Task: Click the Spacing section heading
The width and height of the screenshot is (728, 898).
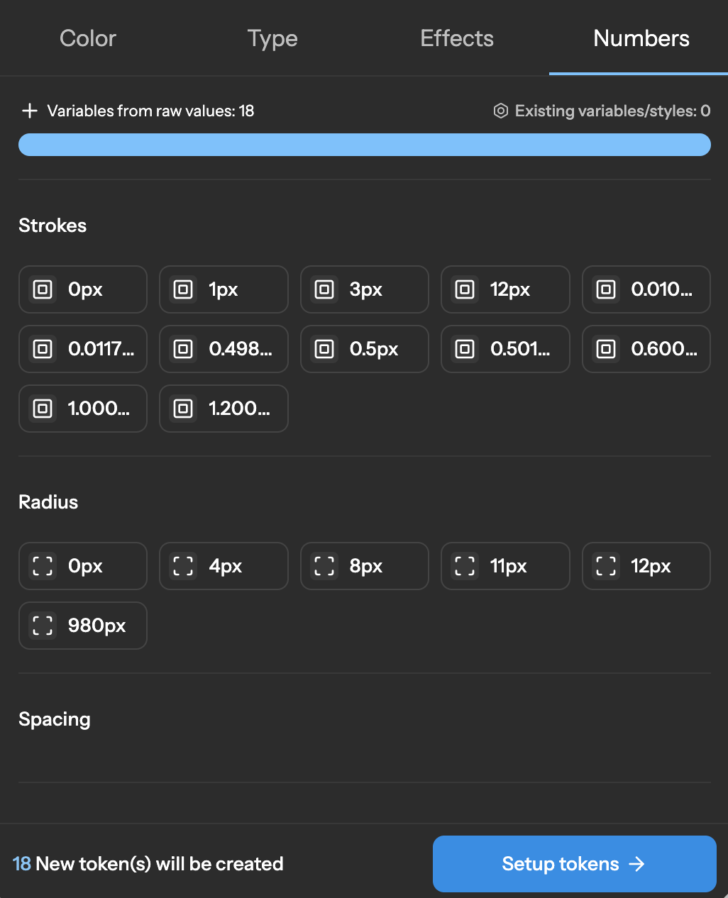Action: coord(55,719)
